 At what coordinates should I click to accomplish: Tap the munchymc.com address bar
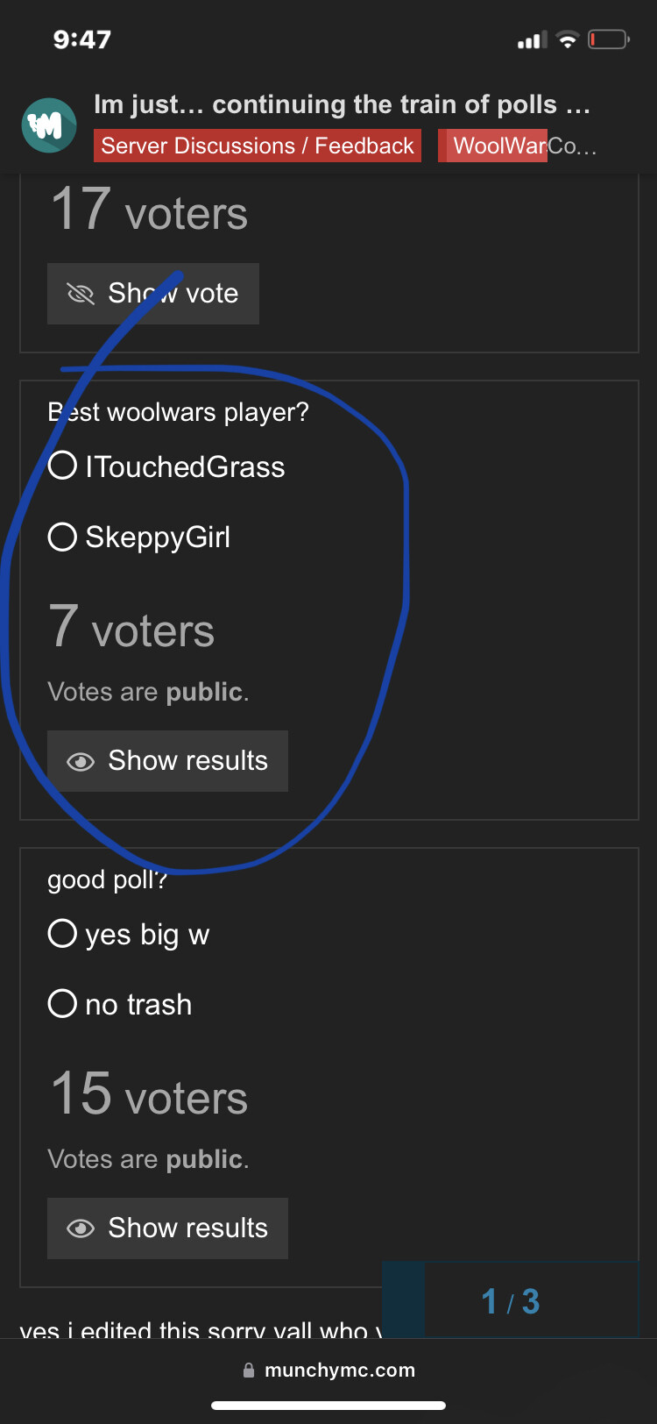[x=328, y=1371]
